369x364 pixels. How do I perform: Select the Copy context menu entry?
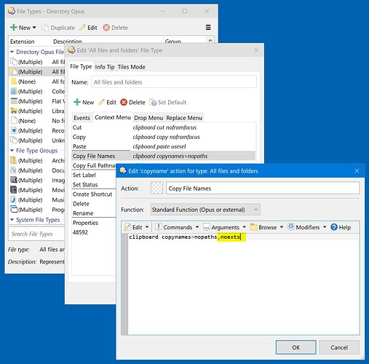coord(164,137)
